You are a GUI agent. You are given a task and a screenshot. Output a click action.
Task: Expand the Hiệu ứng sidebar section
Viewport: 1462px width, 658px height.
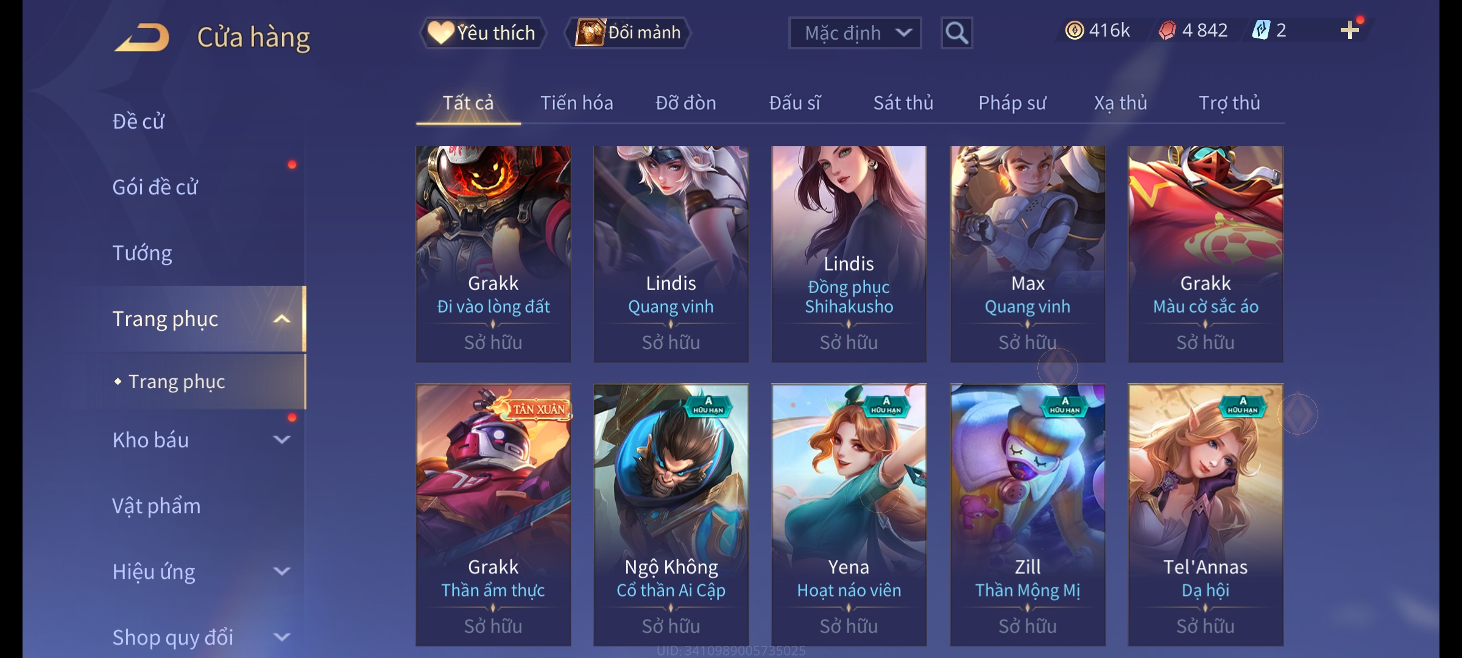pos(281,571)
